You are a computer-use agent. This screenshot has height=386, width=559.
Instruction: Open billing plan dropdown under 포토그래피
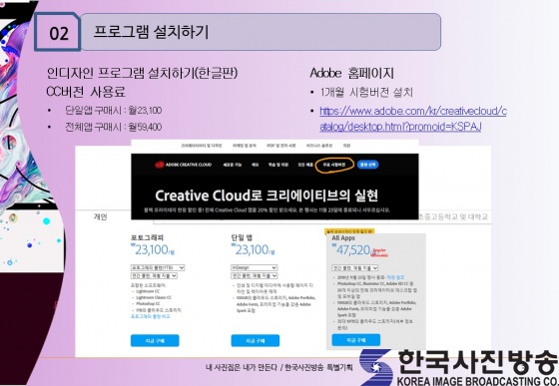tap(154, 275)
